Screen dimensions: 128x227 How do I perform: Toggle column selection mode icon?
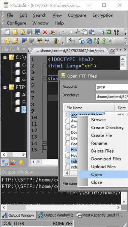tap(101, 32)
